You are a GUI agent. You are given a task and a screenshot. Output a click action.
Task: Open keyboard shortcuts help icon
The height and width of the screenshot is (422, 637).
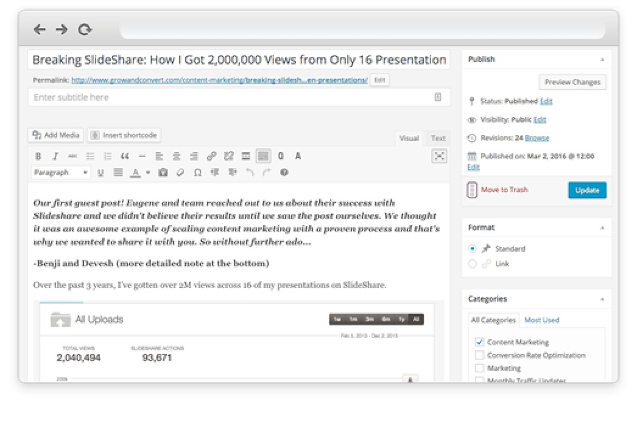284,173
